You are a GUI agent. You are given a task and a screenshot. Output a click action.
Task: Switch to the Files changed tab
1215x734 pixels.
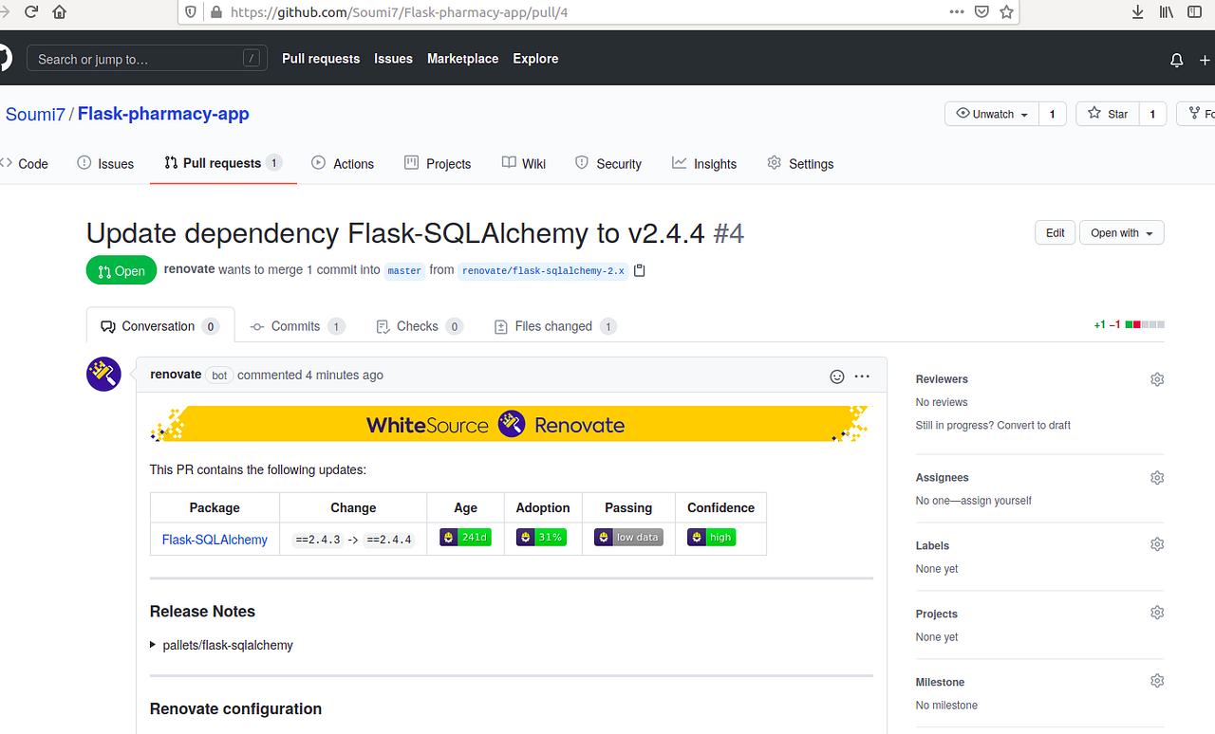coord(555,325)
